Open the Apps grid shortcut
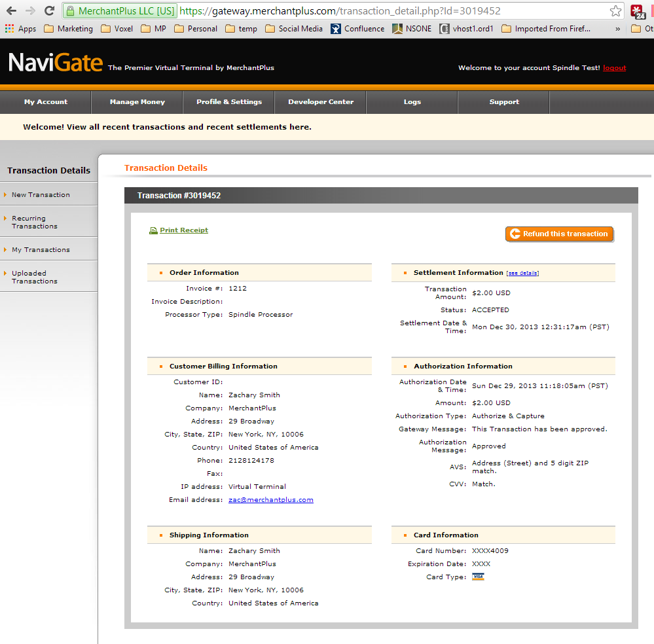 point(20,29)
